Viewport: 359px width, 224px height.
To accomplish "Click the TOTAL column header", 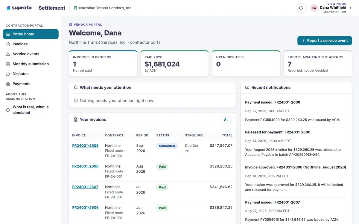I will click(227, 135).
